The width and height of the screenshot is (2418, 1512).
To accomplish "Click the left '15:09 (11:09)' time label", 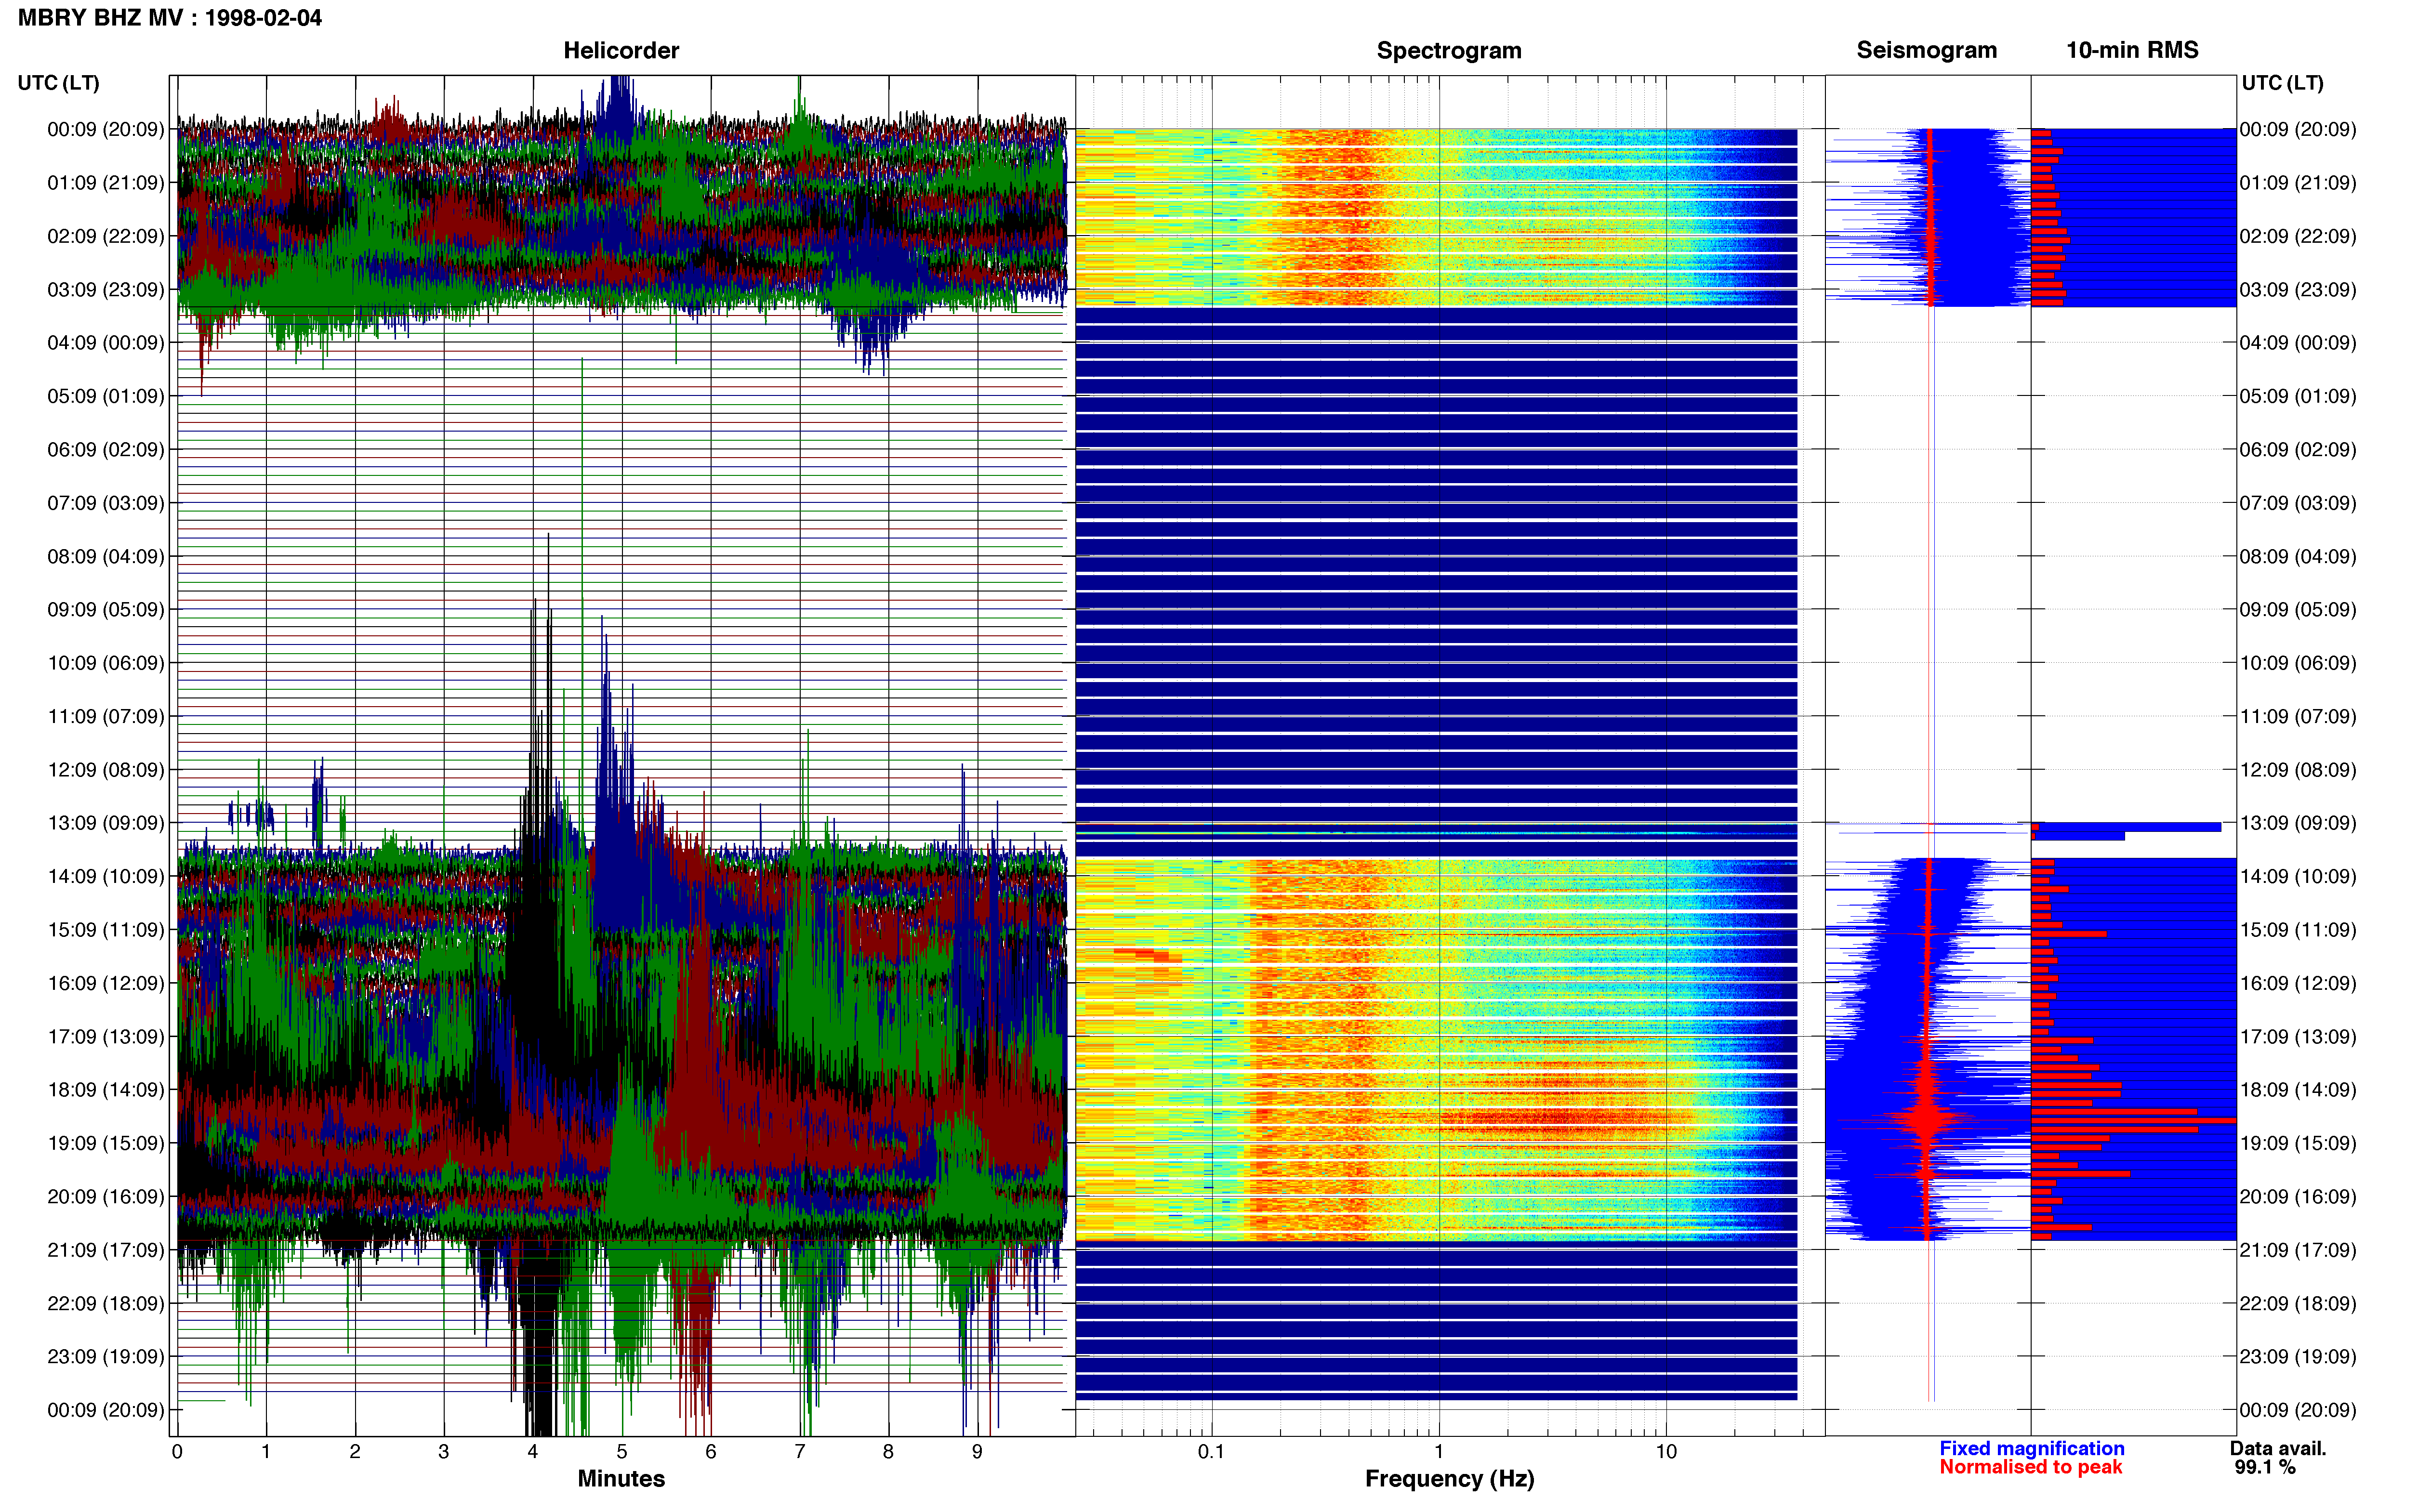I will (x=106, y=930).
